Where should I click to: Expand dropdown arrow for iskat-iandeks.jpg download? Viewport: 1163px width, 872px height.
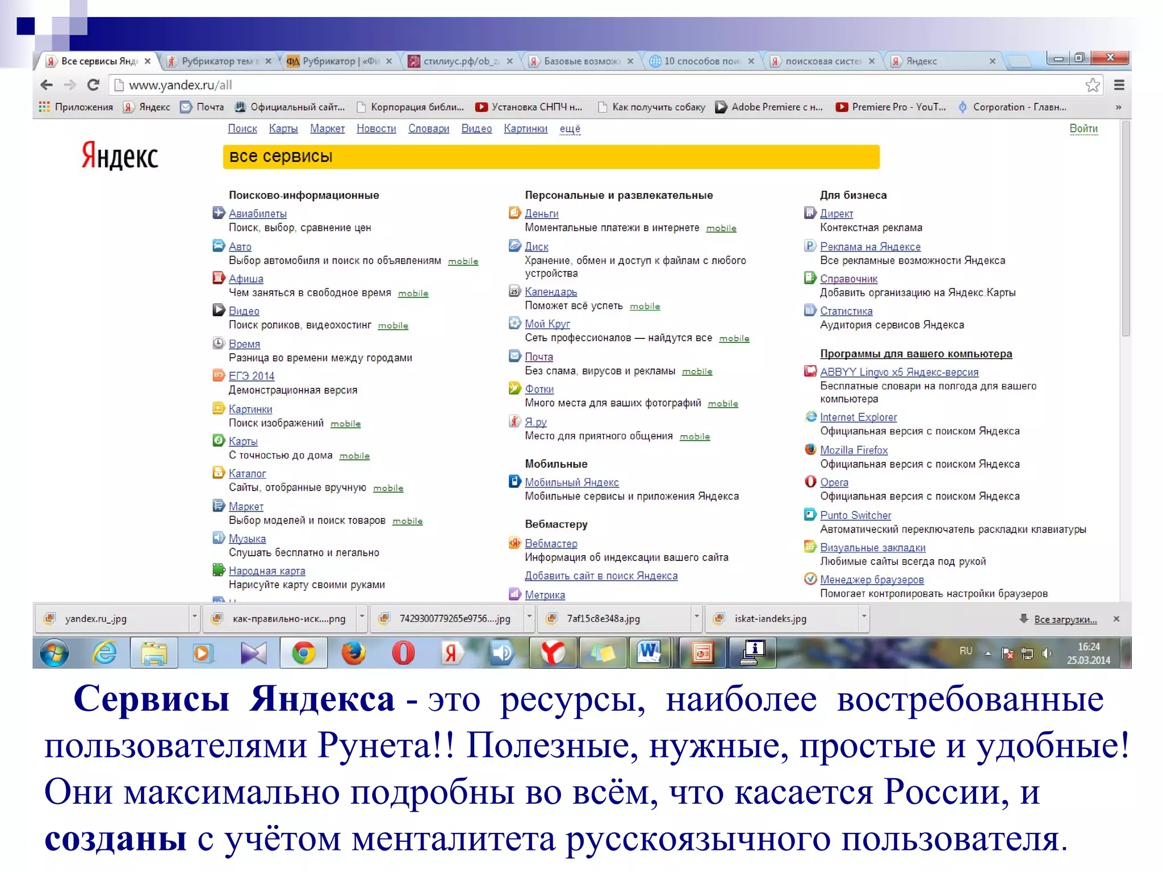[x=864, y=617]
